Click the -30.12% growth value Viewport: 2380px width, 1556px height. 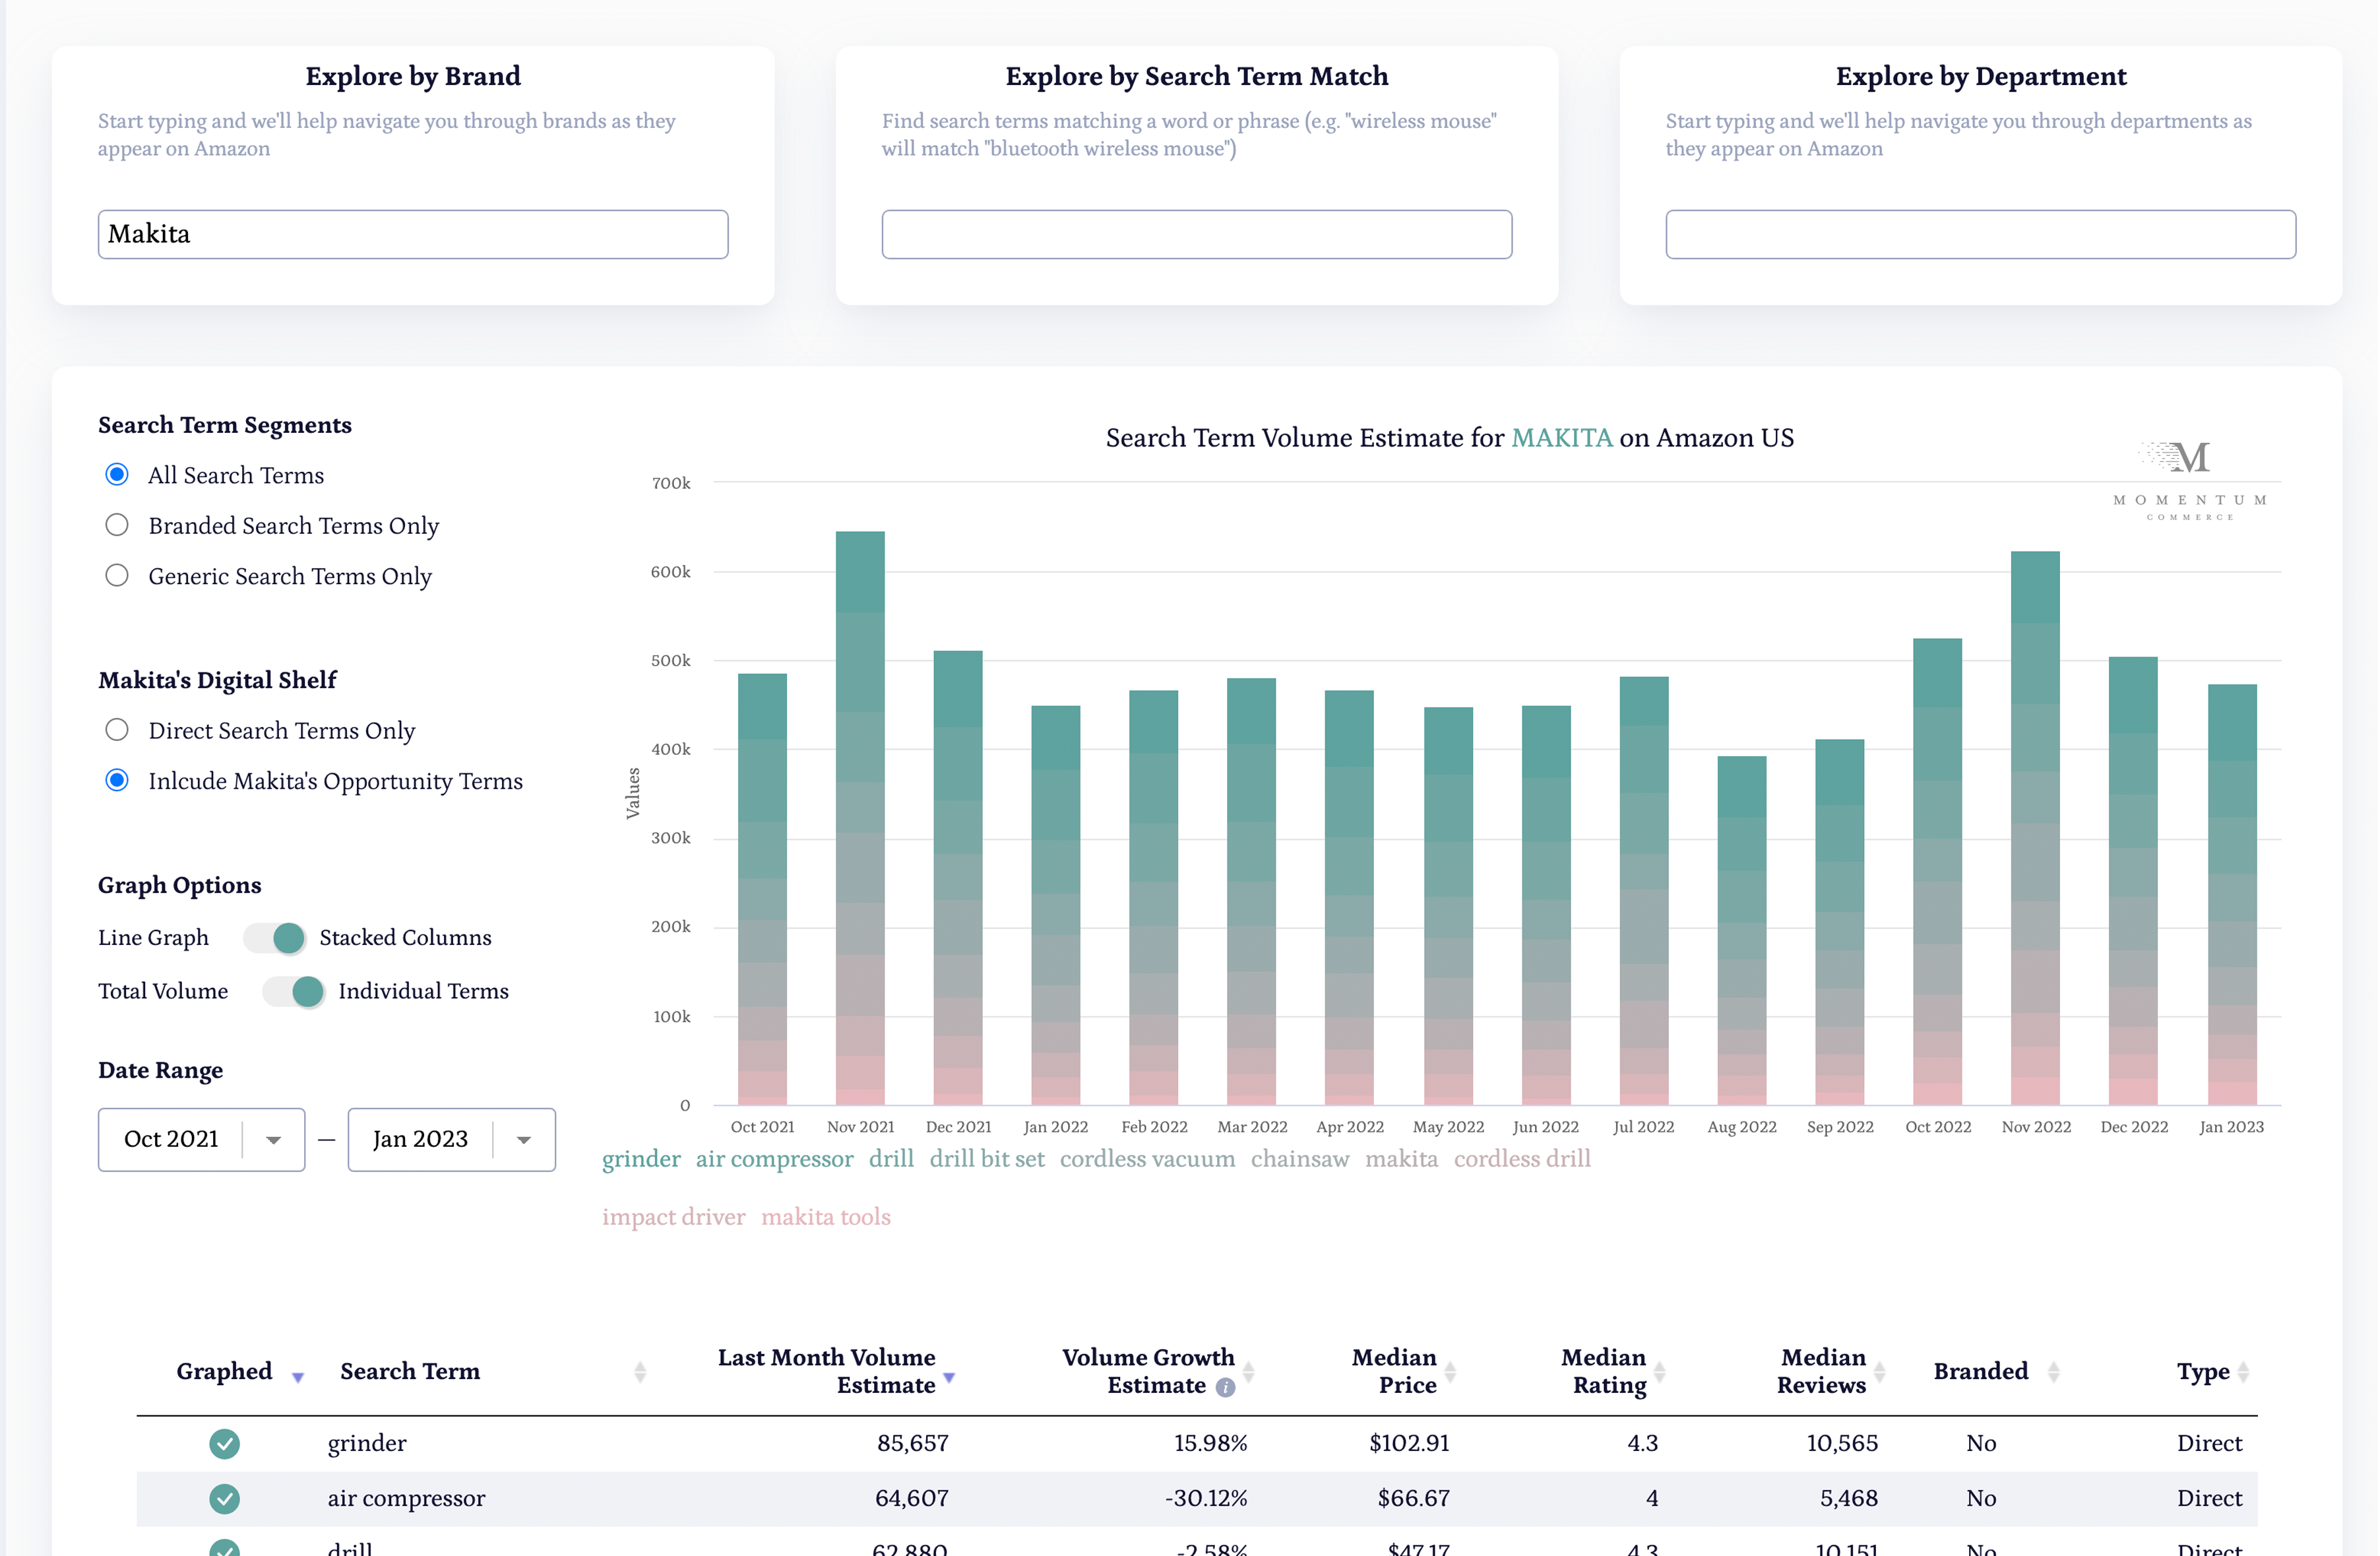click(1206, 1498)
